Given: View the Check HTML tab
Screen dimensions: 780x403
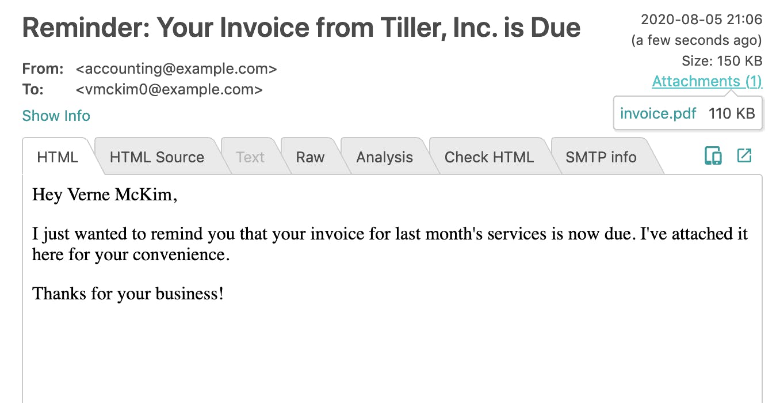Looking at the screenshot, I should click(489, 157).
